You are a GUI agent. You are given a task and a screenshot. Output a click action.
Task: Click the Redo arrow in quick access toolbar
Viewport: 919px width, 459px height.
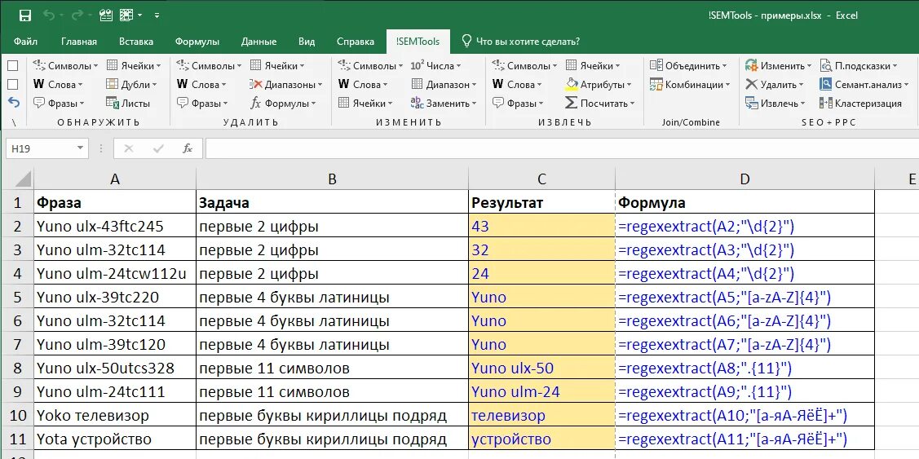tap(77, 15)
